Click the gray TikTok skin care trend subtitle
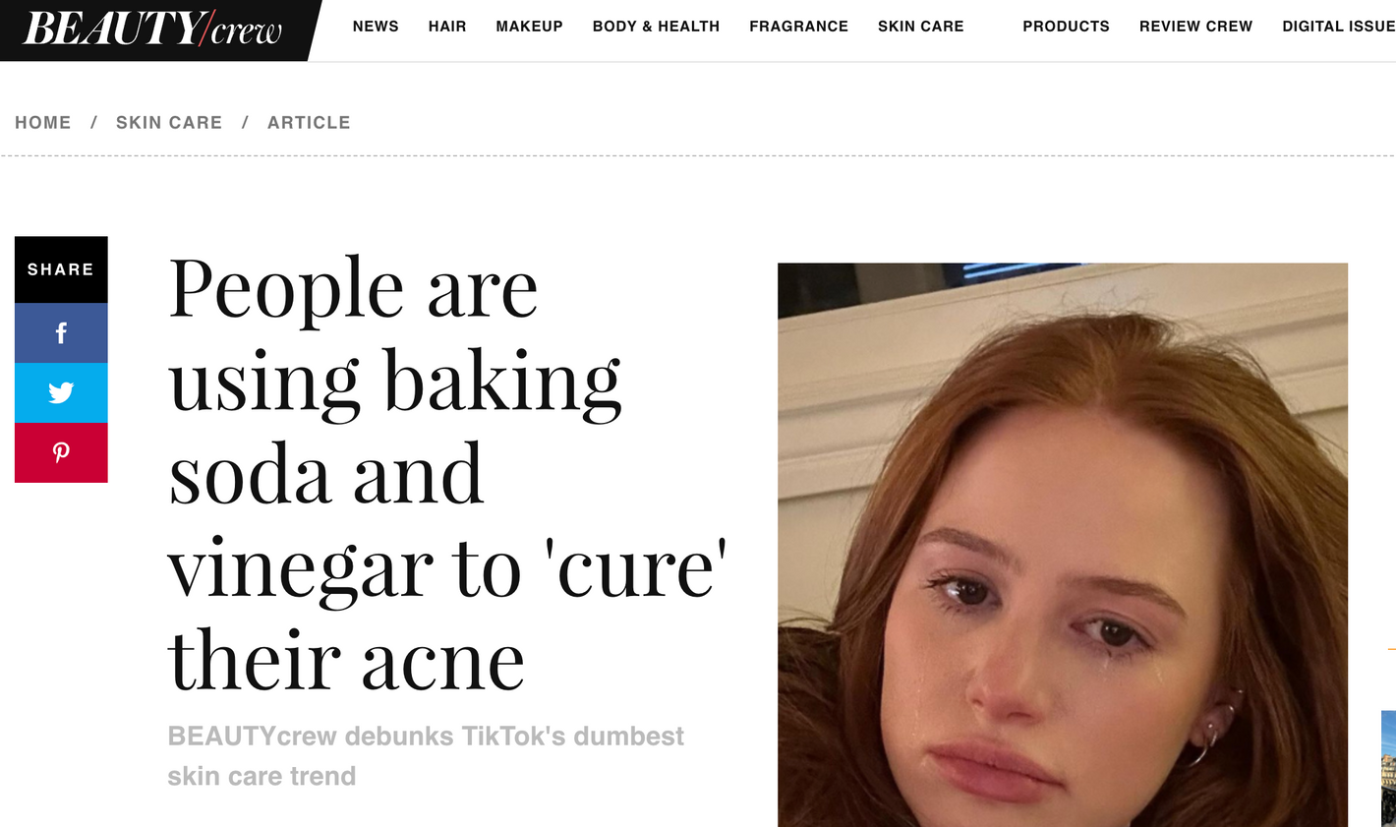 coord(426,756)
